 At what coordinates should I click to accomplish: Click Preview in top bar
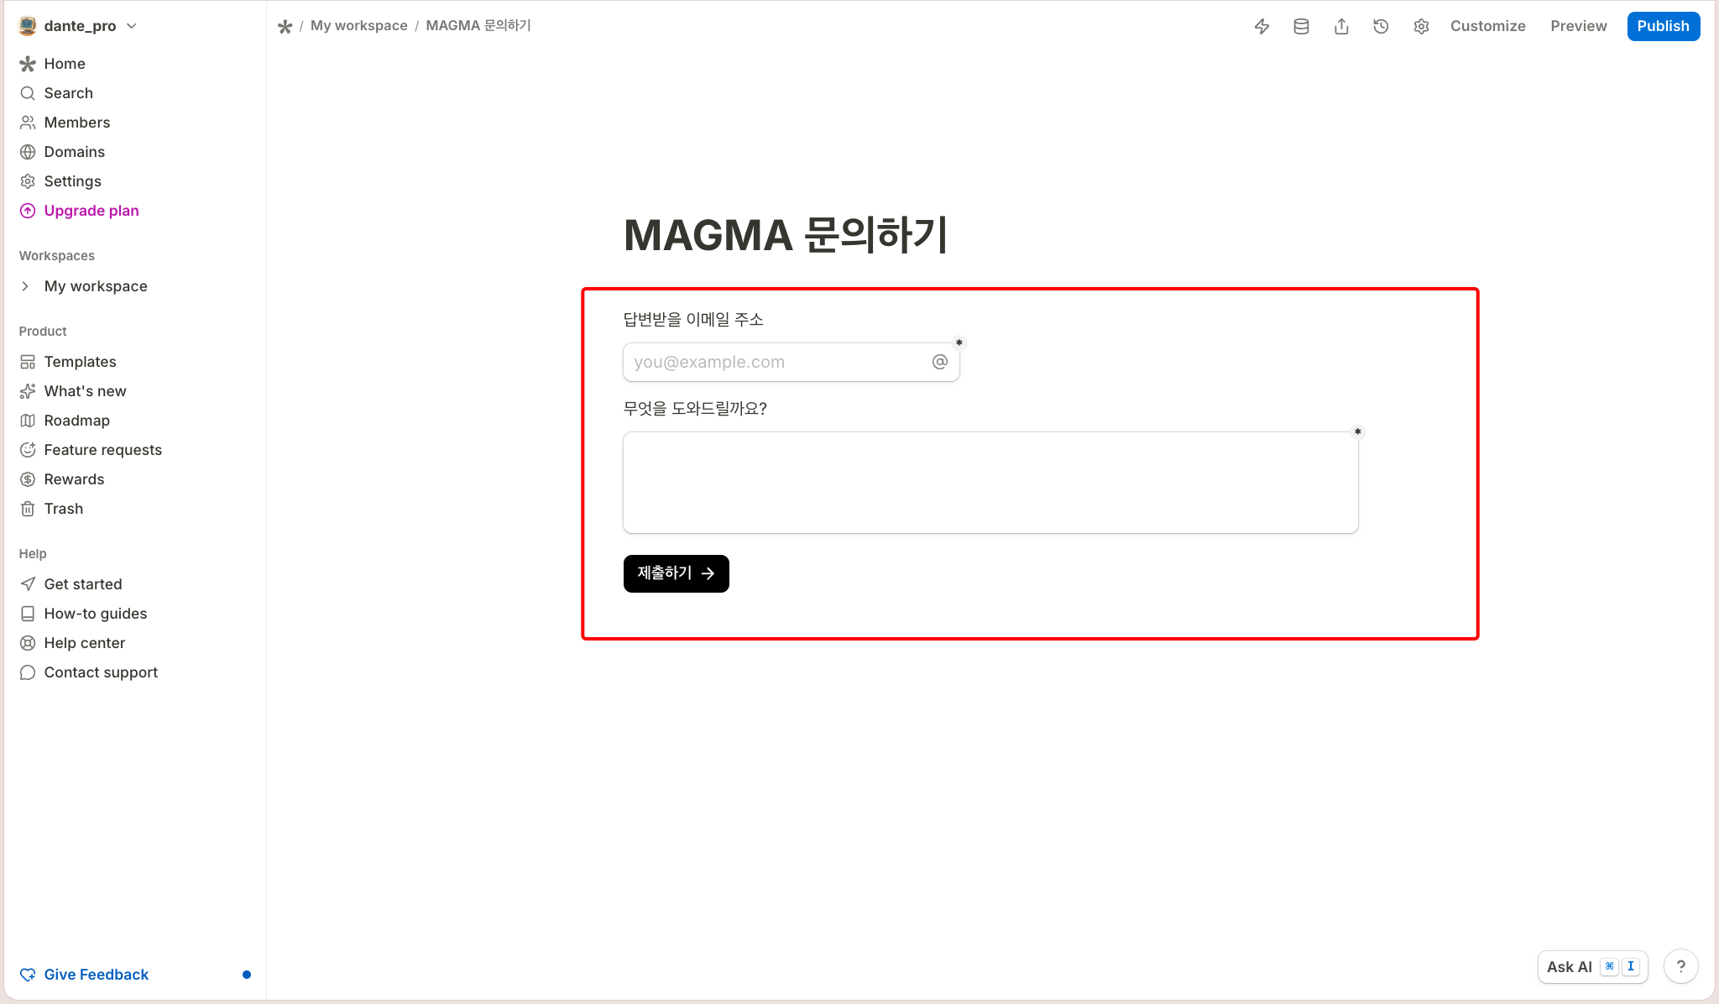pyautogui.click(x=1578, y=26)
